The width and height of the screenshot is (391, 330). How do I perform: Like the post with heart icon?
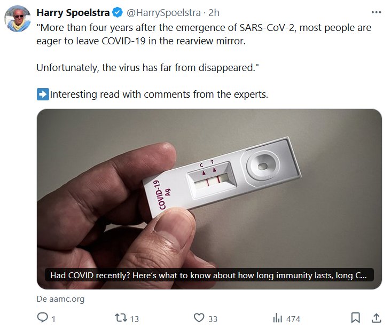tap(199, 318)
